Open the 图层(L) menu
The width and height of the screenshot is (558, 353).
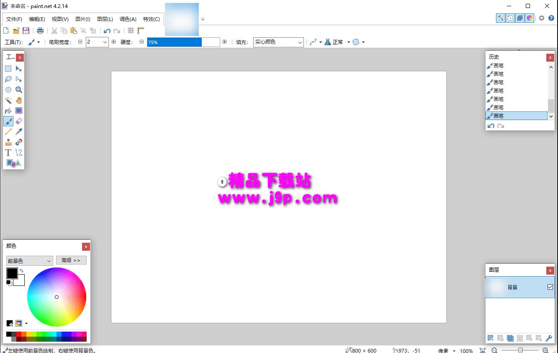click(x=105, y=19)
